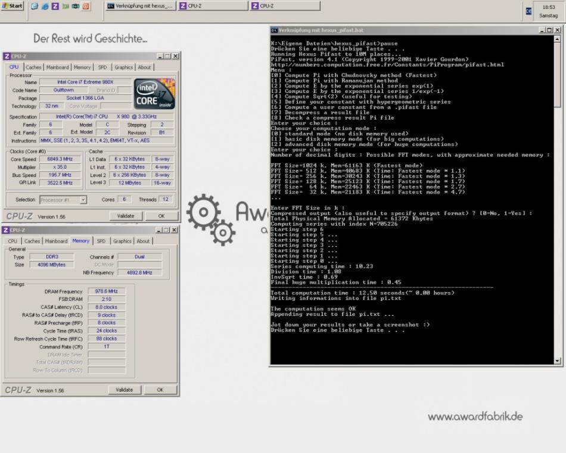The height and width of the screenshot is (453, 566).
Task: Launch CPU-Z from quick launch icon
Action: [55, 6]
